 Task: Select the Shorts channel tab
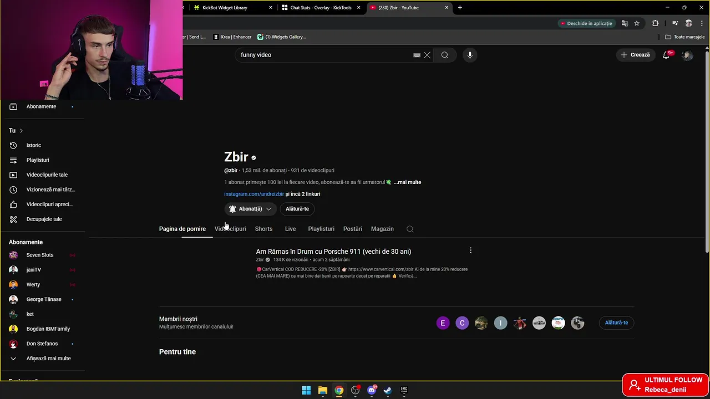point(263,229)
